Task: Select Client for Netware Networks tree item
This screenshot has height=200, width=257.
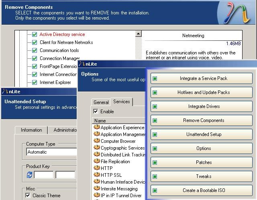Action: pyautogui.click(x=66, y=42)
